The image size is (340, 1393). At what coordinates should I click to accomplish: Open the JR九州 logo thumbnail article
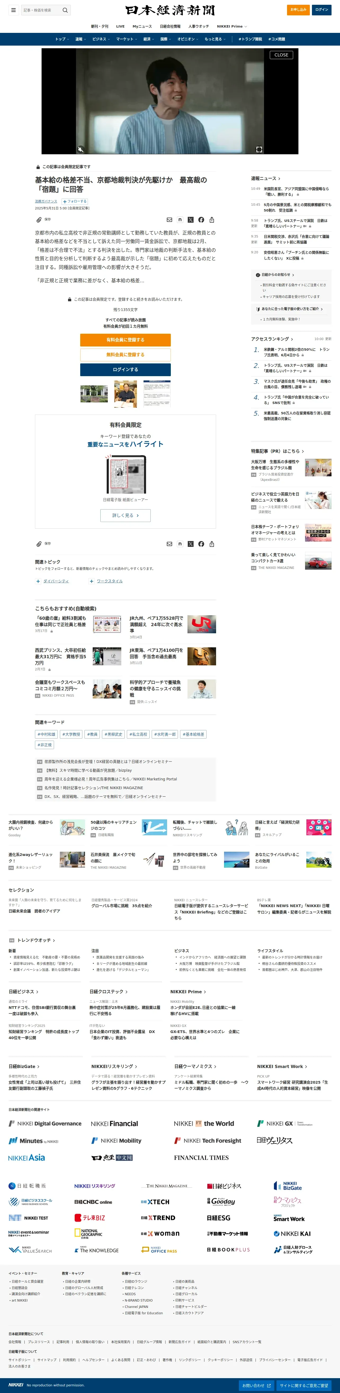point(202,624)
